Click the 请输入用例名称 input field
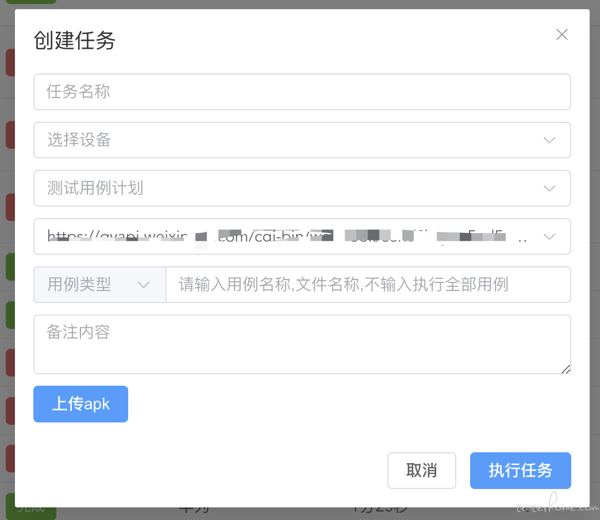This screenshot has width=600, height=520. click(368, 285)
